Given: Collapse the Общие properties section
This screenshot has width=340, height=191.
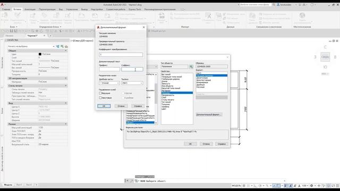Looking at the screenshot, I should tap(66, 51).
